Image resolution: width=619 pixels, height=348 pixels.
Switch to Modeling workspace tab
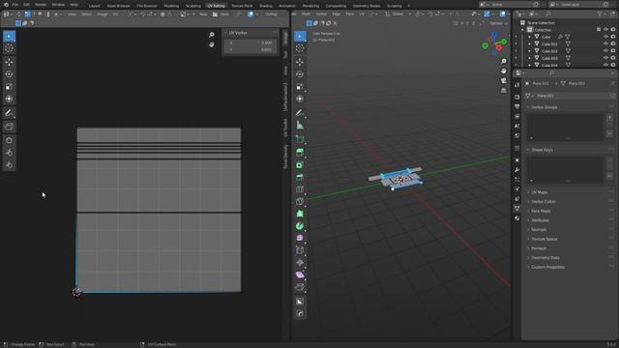[171, 6]
